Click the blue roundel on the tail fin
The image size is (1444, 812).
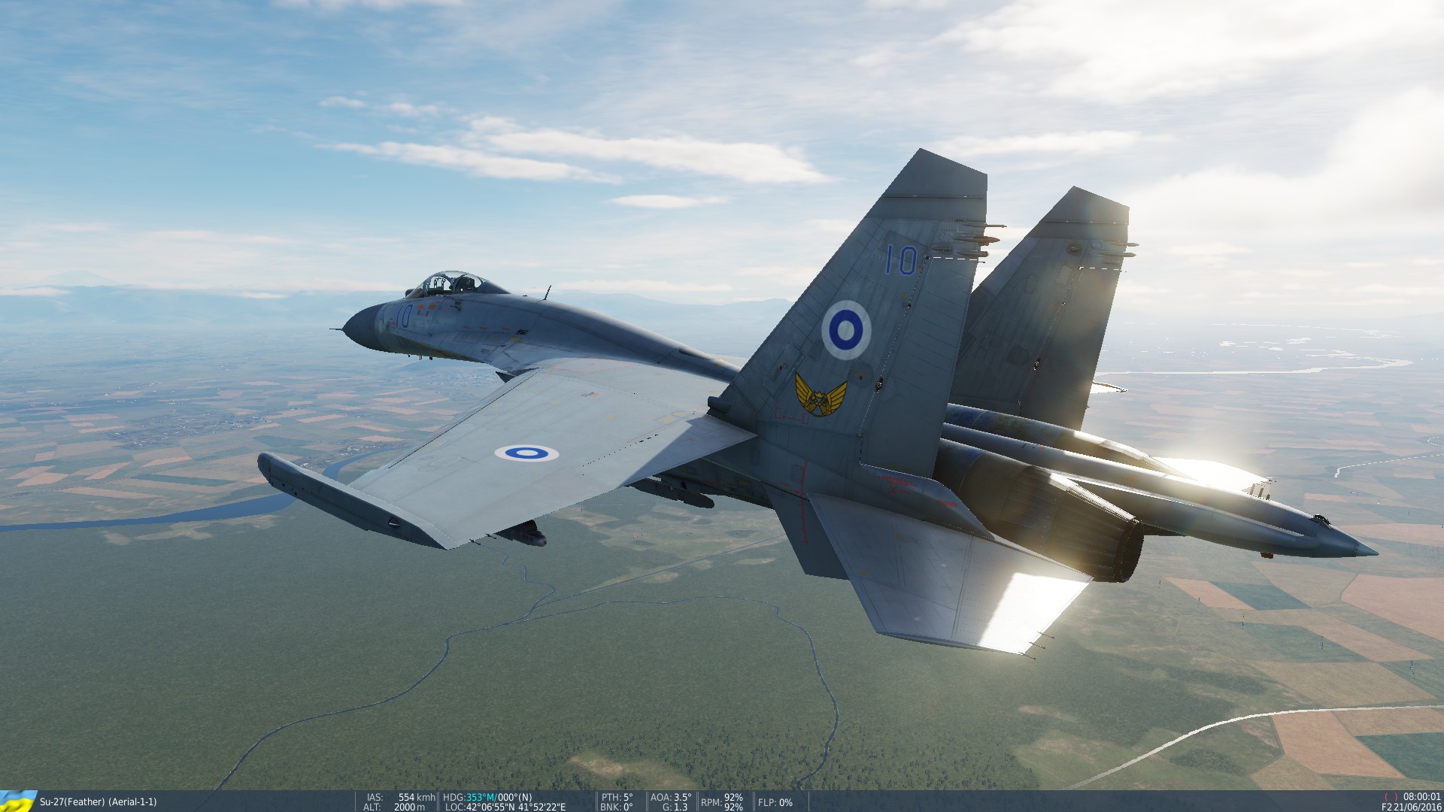point(846,330)
